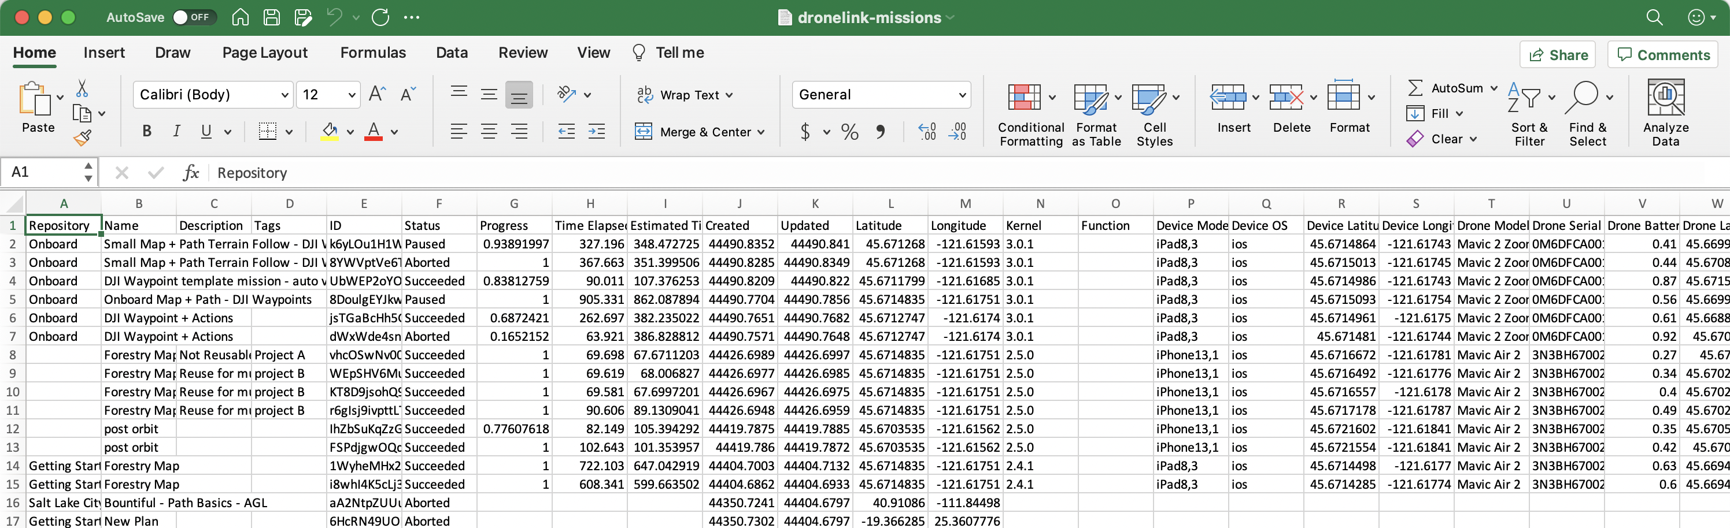This screenshot has height=528, width=1730.
Task: Click the Borders grid icon
Action: (x=267, y=132)
